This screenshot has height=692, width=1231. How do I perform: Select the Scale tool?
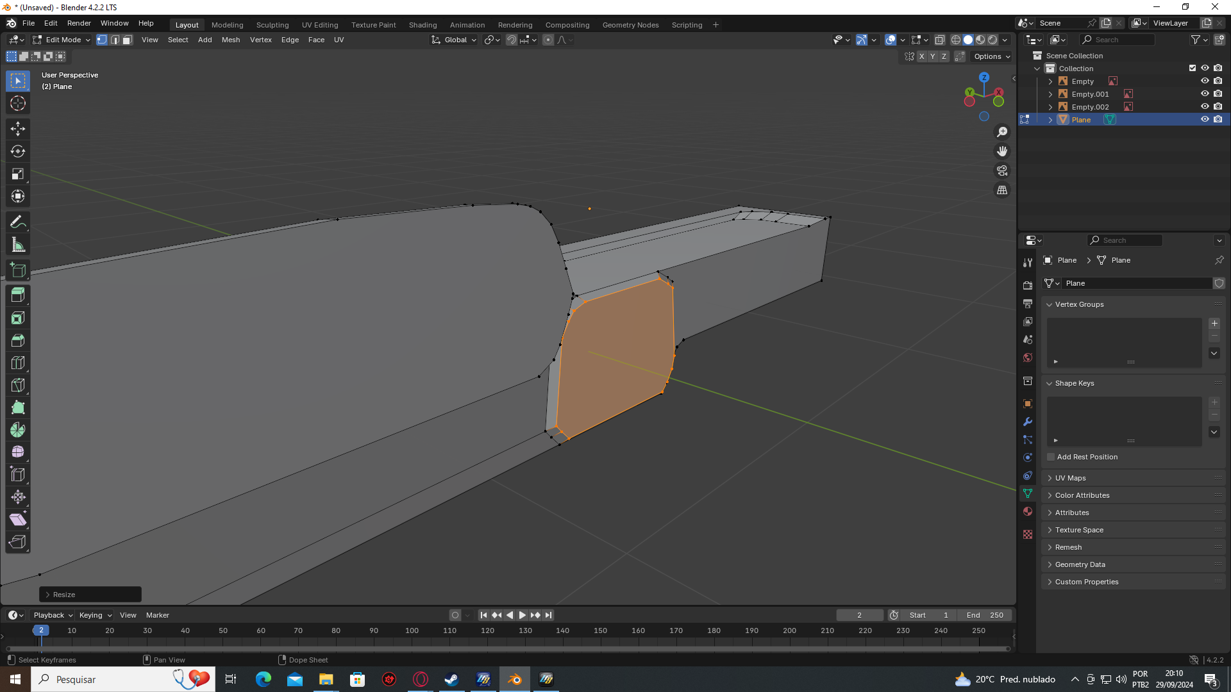18,174
